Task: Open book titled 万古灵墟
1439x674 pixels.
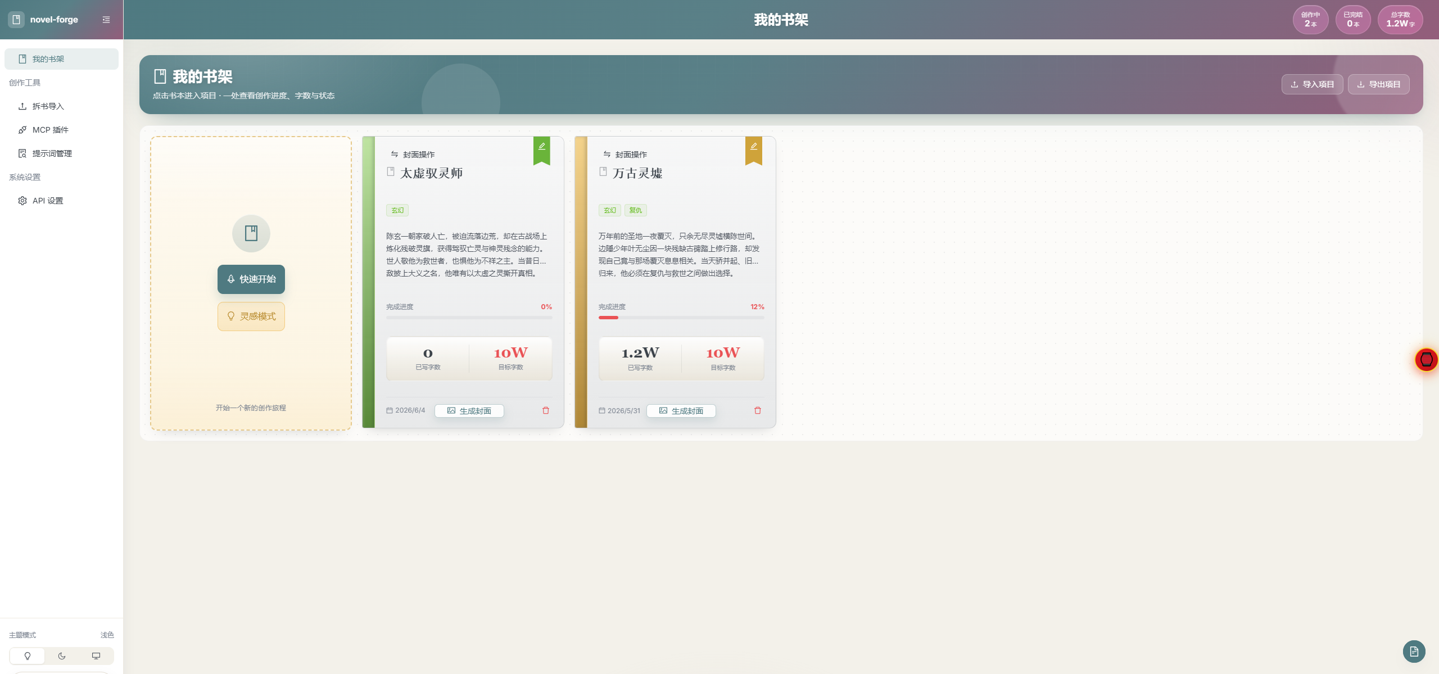Action: 637,173
